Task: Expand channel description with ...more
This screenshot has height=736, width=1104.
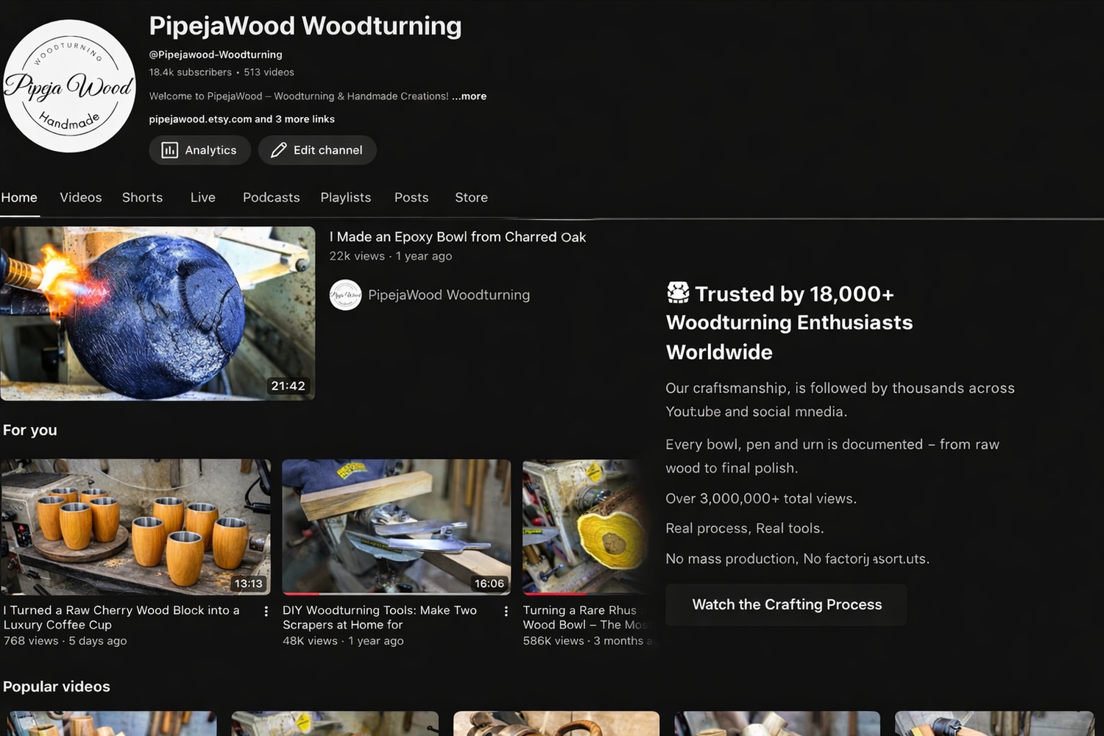Action: [470, 96]
